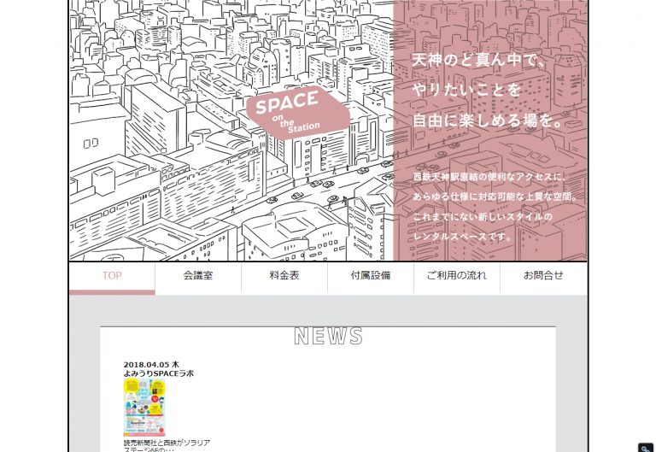Click the 自由に楽しめる場を。 headline line
Image resolution: width=656 pixels, height=452 pixels.
tap(488, 120)
